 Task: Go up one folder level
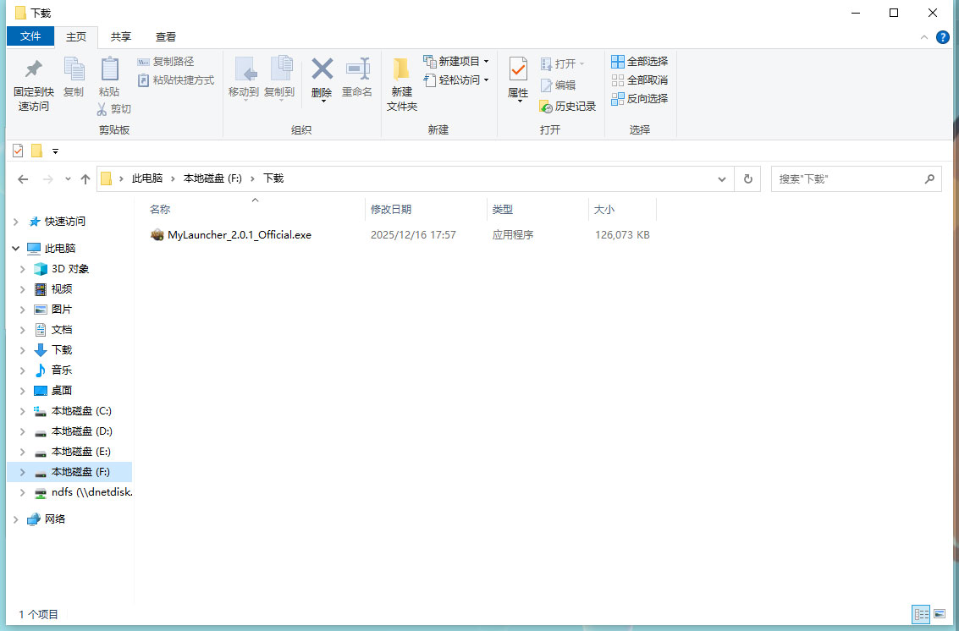pyautogui.click(x=85, y=179)
